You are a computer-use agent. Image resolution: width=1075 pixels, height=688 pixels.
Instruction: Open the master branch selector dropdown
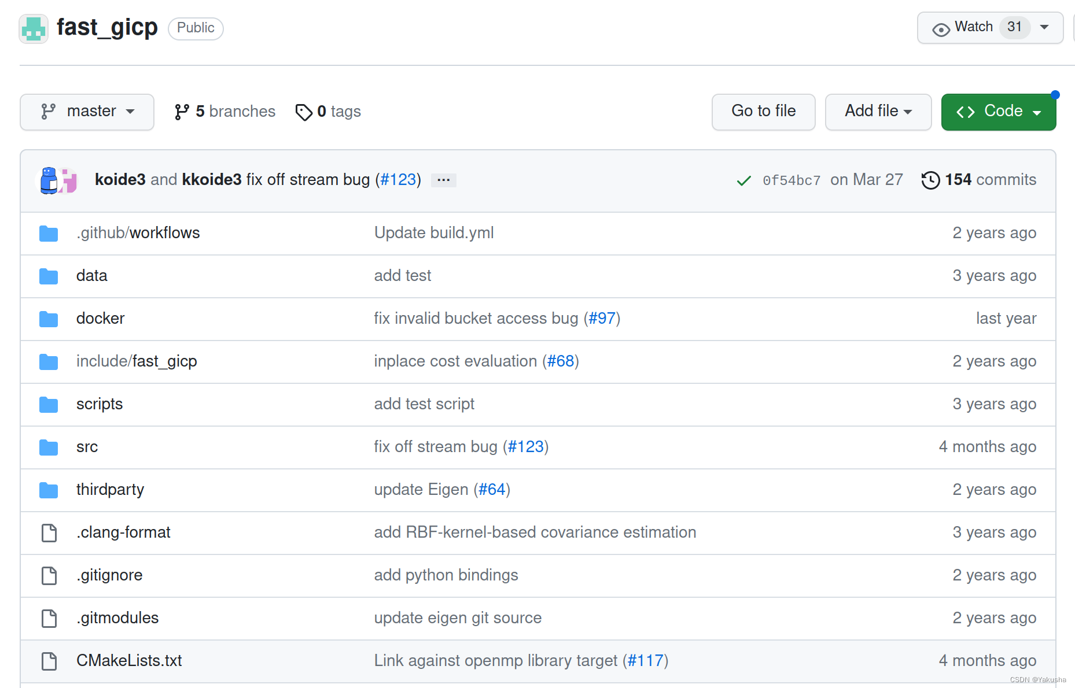87,112
